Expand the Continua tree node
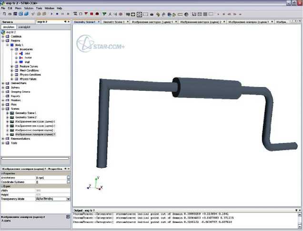This screenshot has width=303, height=231. tap(3, 37)
